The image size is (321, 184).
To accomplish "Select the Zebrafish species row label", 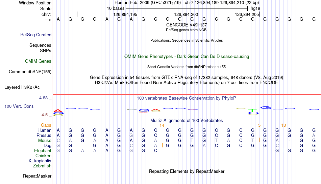I will pos(42,166).
